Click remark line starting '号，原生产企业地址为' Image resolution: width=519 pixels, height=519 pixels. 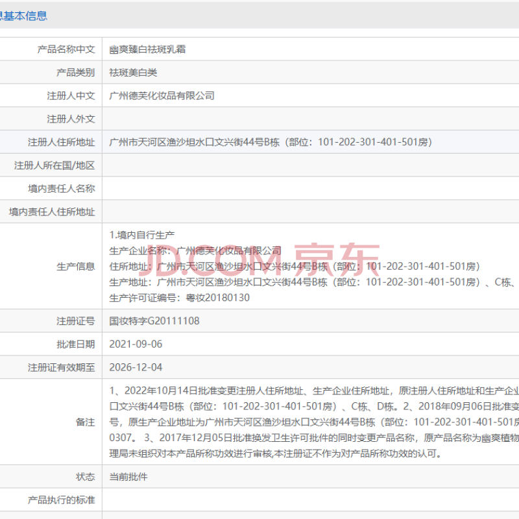(x=314, y=422)
